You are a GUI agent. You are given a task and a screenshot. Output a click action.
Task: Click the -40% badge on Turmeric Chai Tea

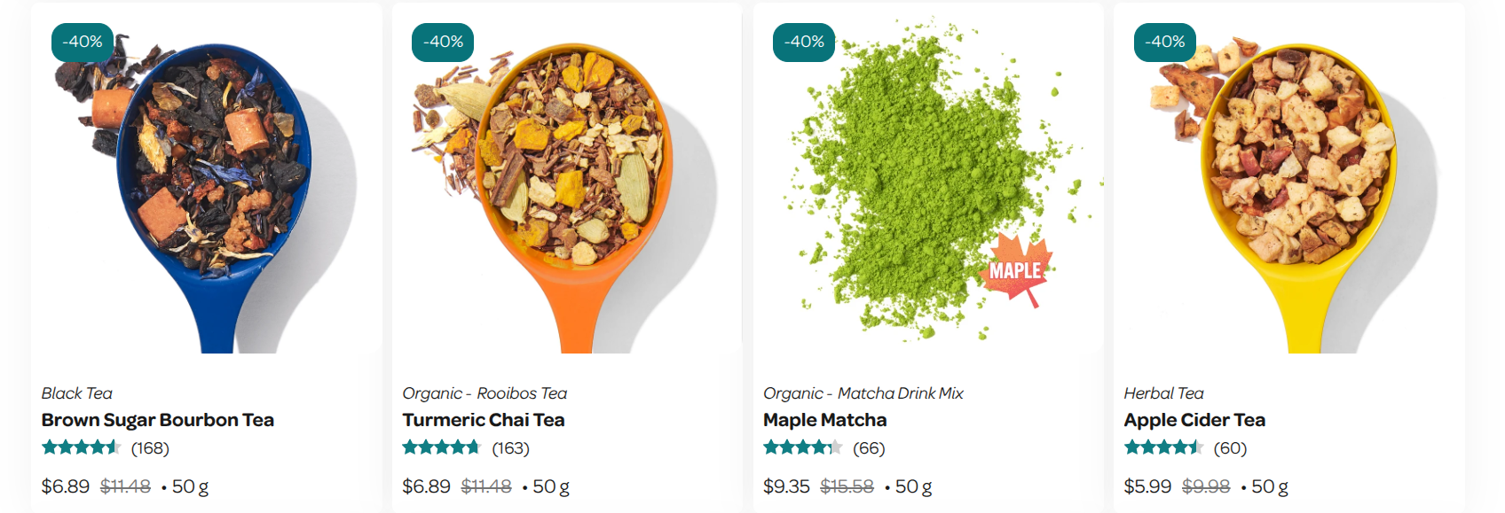[x=443, y=42]
